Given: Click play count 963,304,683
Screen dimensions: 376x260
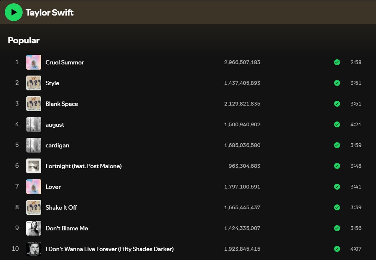Looking at the screenshot, I should (244, 166).
